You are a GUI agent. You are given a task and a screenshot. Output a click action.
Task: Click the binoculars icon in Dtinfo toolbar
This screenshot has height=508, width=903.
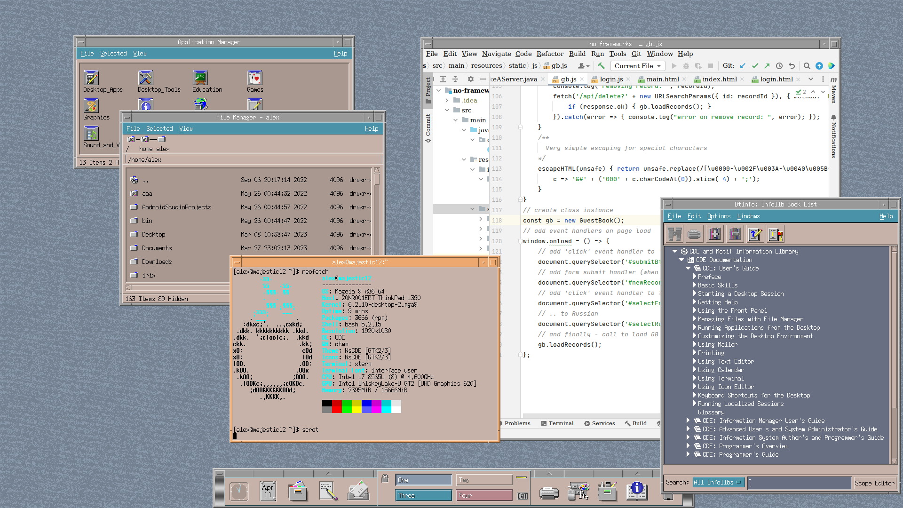point(674,234)
